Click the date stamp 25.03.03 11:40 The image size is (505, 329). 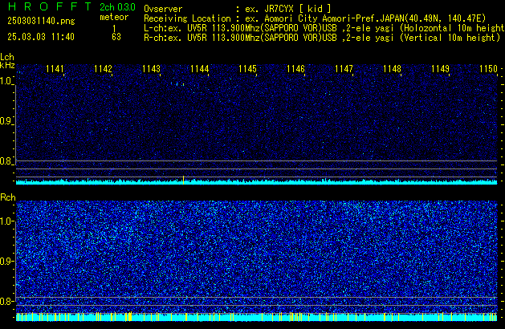41,37
